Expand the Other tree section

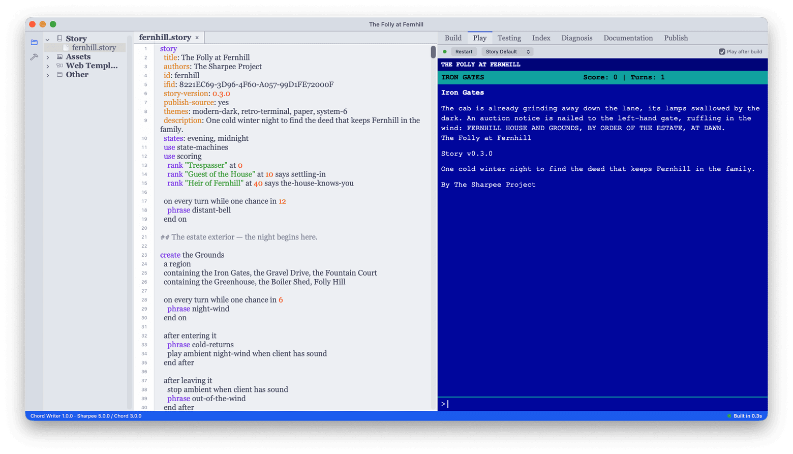click(48, 75)
